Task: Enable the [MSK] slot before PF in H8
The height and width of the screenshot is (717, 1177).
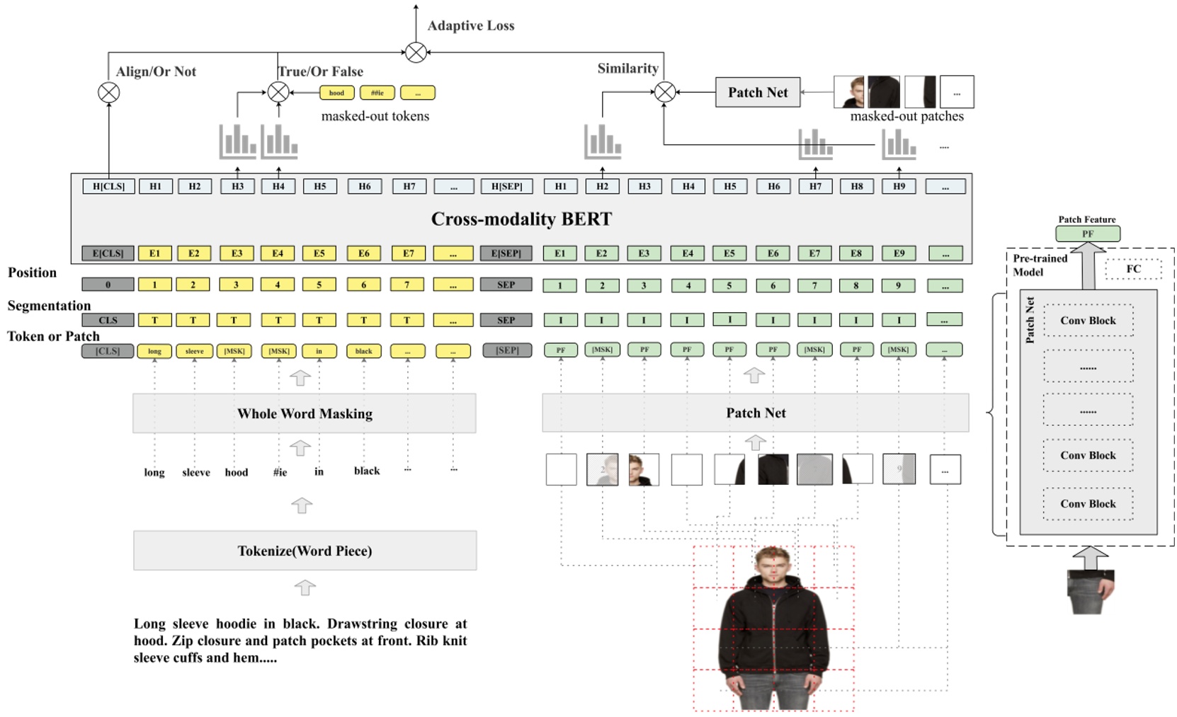Action: coord(816,349)
